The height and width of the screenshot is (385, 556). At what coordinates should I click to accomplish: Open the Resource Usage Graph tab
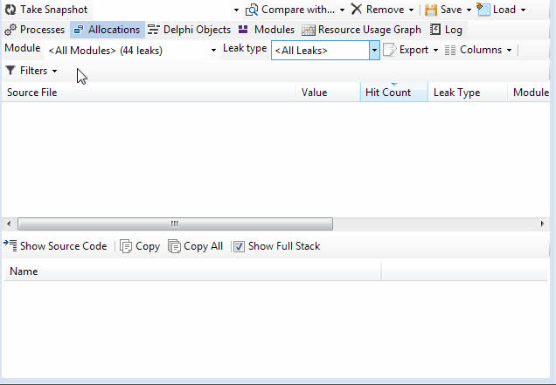click(x=360, y=30)
